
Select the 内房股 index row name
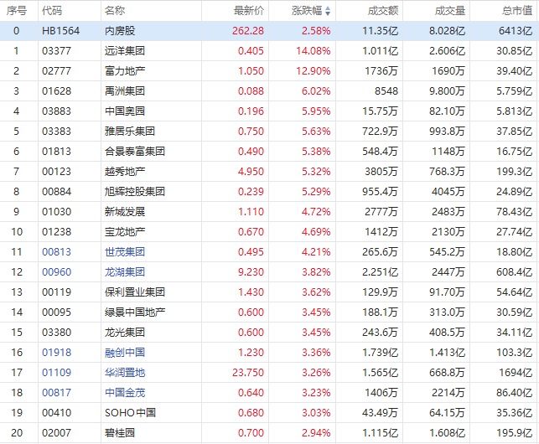point(120,31)
